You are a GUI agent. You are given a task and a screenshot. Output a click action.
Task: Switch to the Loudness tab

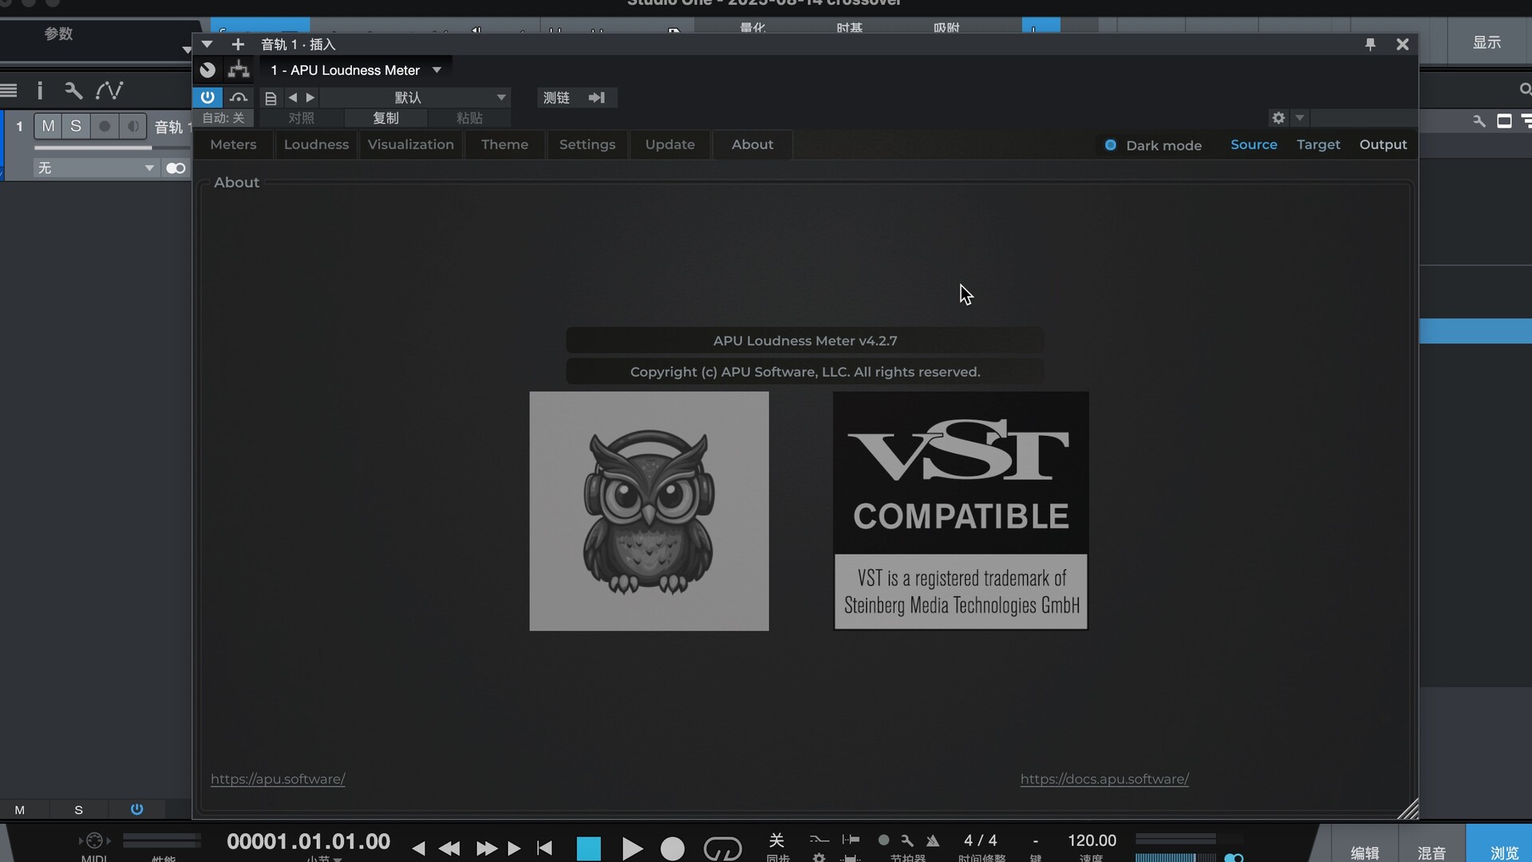(316, 144)
